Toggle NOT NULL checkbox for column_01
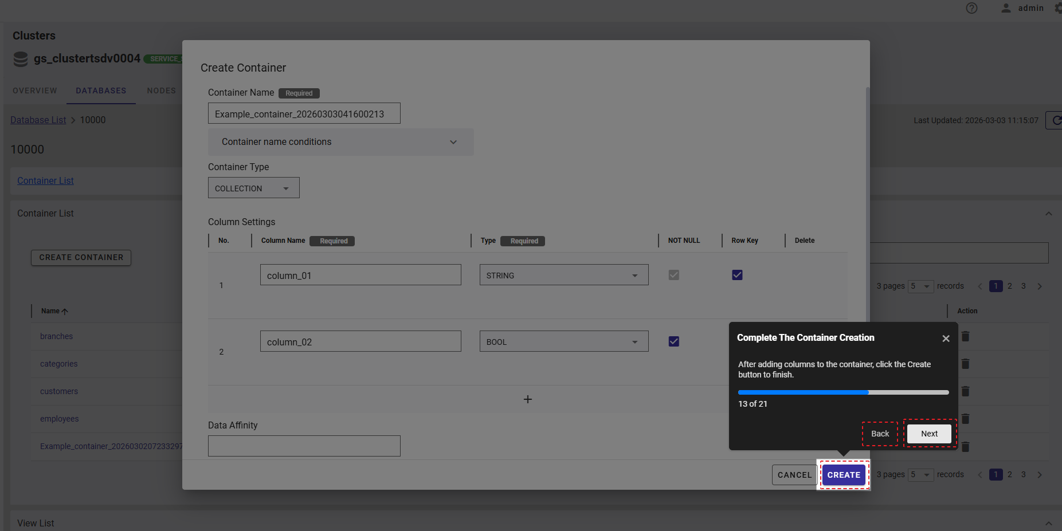1062x531 pixels. pos(673,275)
